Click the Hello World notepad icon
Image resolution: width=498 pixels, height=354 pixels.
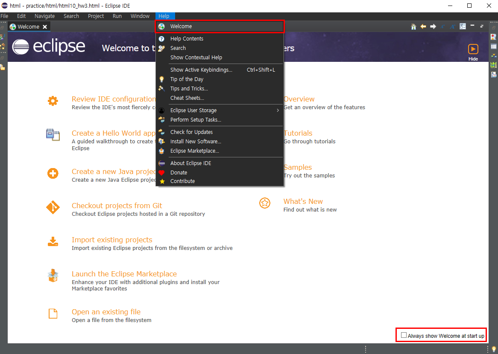click(53, 135)
